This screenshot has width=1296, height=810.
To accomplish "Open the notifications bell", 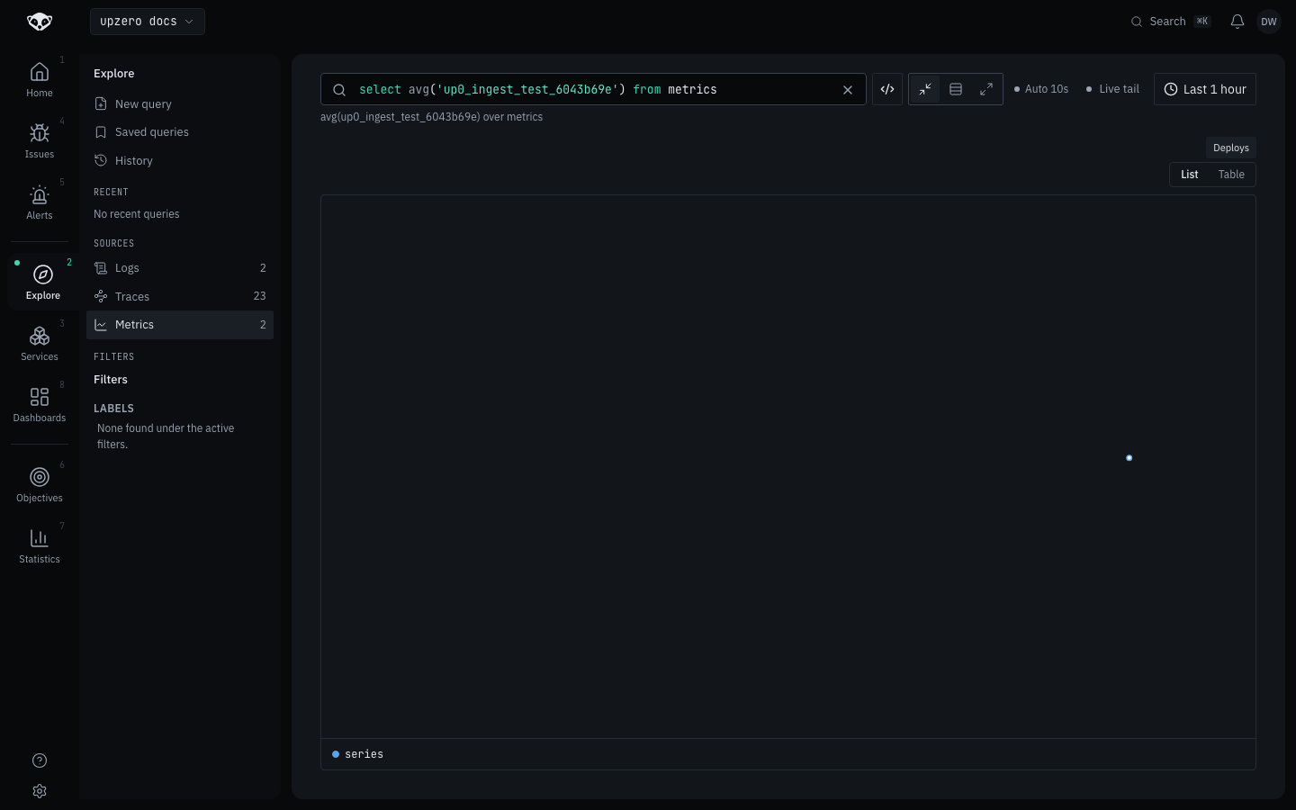I will (1237, 22).
